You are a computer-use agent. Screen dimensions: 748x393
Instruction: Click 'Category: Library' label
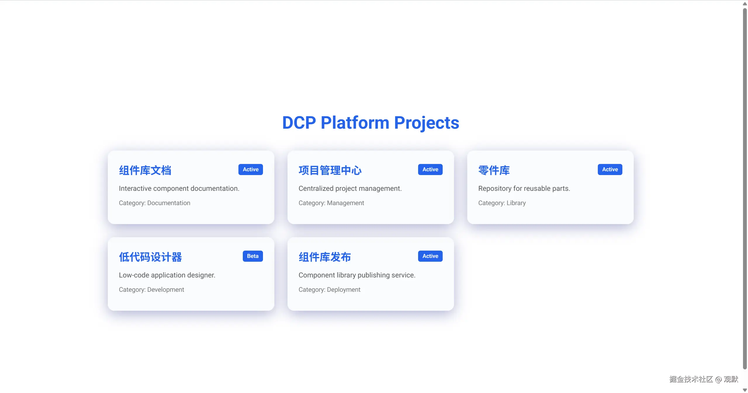coord(502,203)
